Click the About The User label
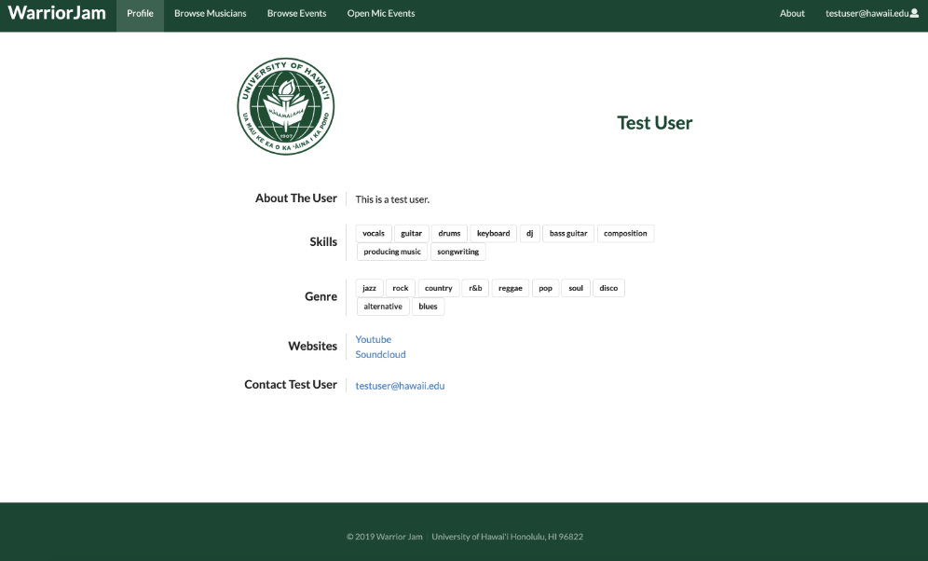This screenshot has height=561, width=928. [x=296, y=198]
